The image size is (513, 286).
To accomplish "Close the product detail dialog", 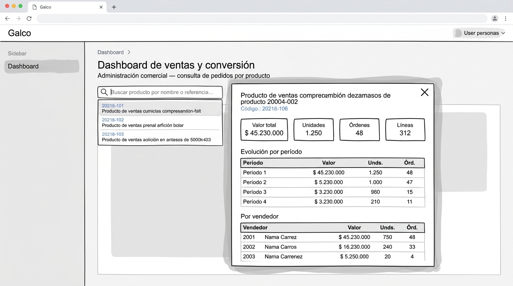I will pos(424,92).
